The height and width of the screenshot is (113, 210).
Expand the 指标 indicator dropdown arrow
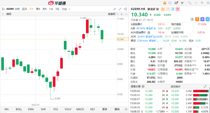3,14
